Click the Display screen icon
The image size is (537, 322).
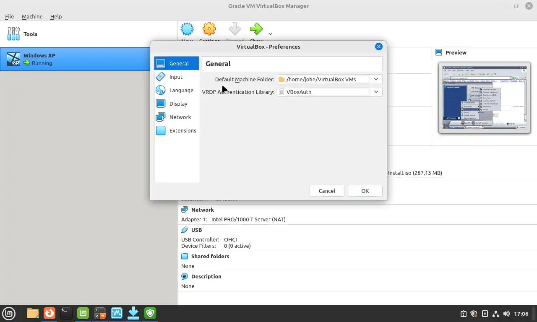coord(161,104)
